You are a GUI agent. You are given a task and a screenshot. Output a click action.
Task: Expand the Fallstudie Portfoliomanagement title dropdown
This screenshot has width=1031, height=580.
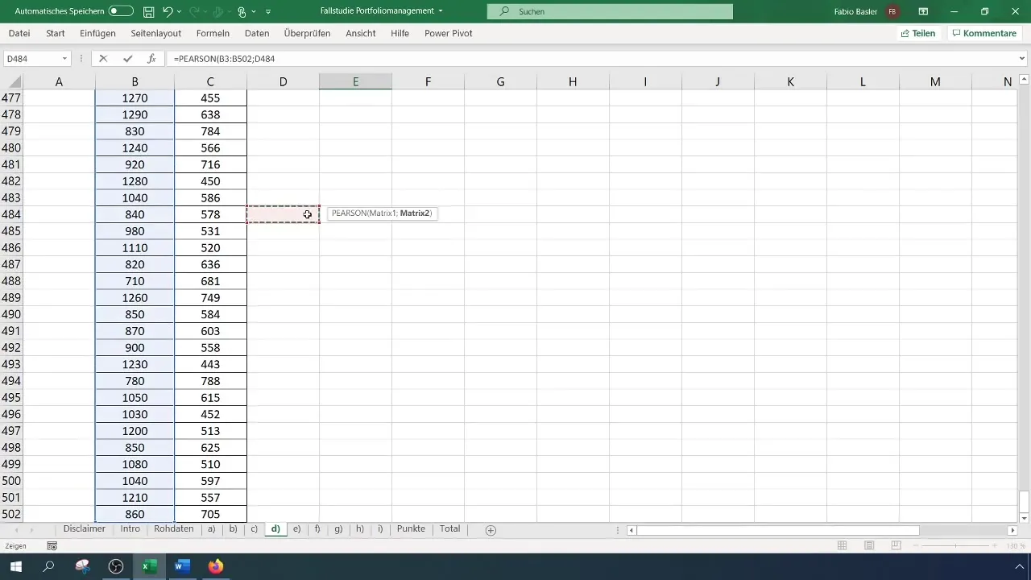click(x=441, y=11)
